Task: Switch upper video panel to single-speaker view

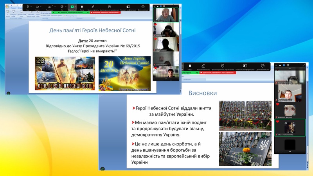Action: click(158, 6)
